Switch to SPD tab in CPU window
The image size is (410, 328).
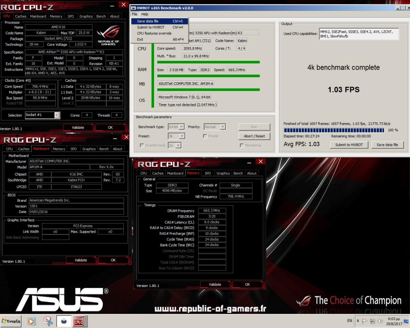click(x=70, y=16)
